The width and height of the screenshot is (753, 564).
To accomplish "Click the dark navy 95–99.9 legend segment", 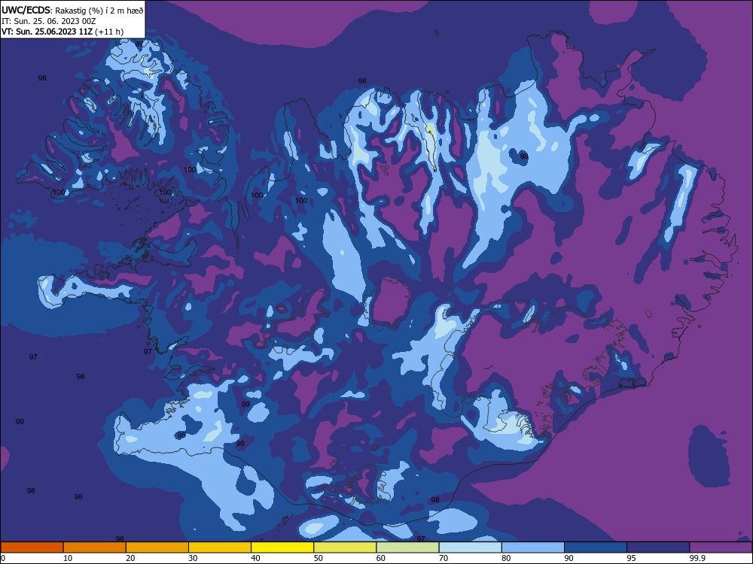I will click(658, 547).
